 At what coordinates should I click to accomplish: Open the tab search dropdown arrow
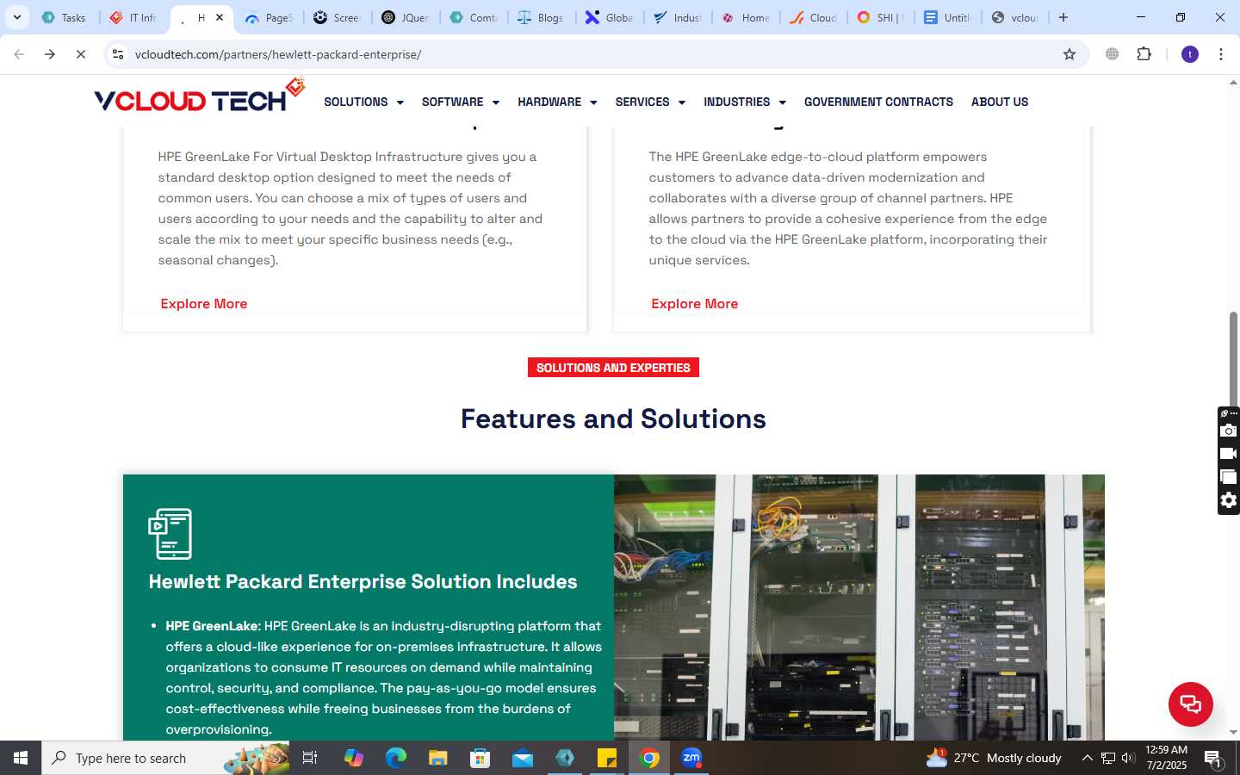pyautogui.click(x=16, y=17)
